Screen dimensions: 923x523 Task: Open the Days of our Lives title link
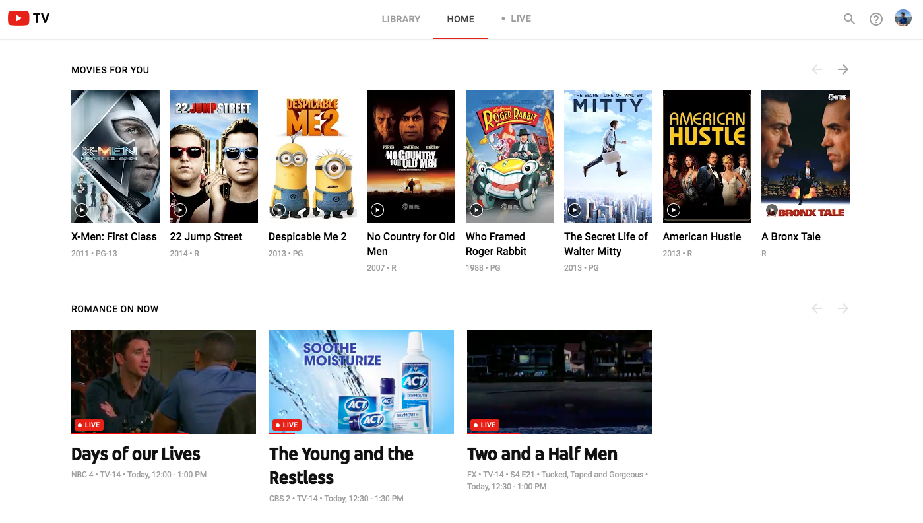[136, 454]
